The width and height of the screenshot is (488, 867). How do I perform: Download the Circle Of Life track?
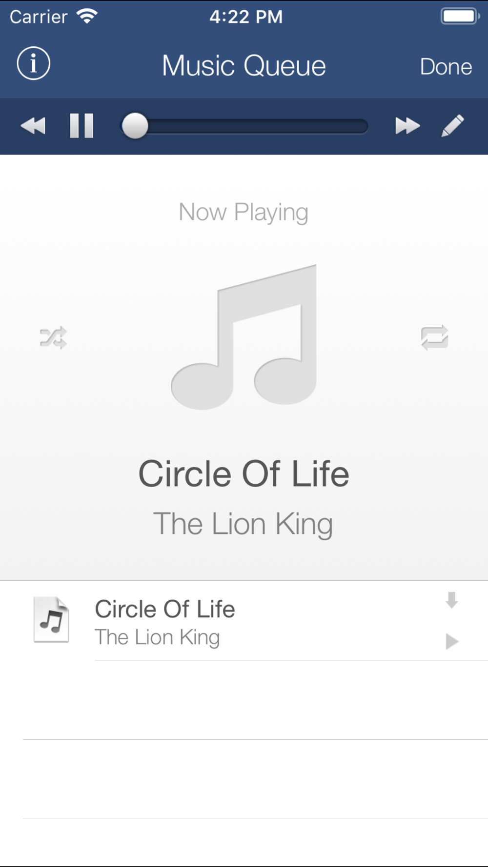click(451, 600)
